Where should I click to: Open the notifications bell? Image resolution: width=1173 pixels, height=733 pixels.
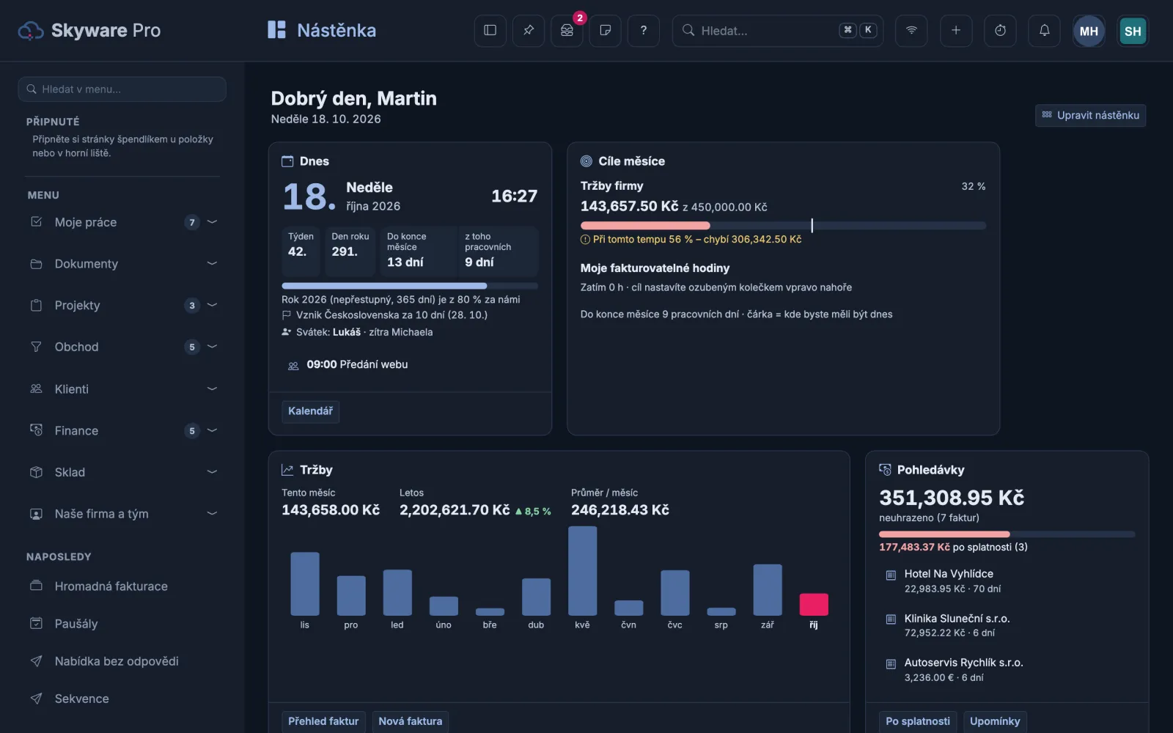[x=1044, y=31]
